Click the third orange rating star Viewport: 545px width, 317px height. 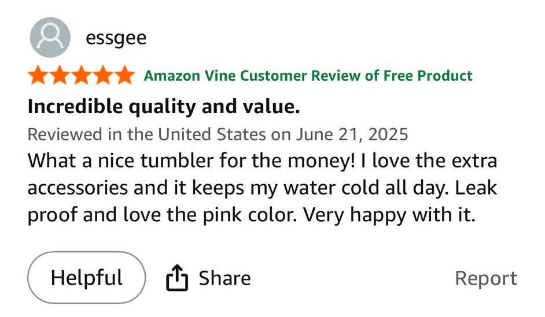[82, 75]
